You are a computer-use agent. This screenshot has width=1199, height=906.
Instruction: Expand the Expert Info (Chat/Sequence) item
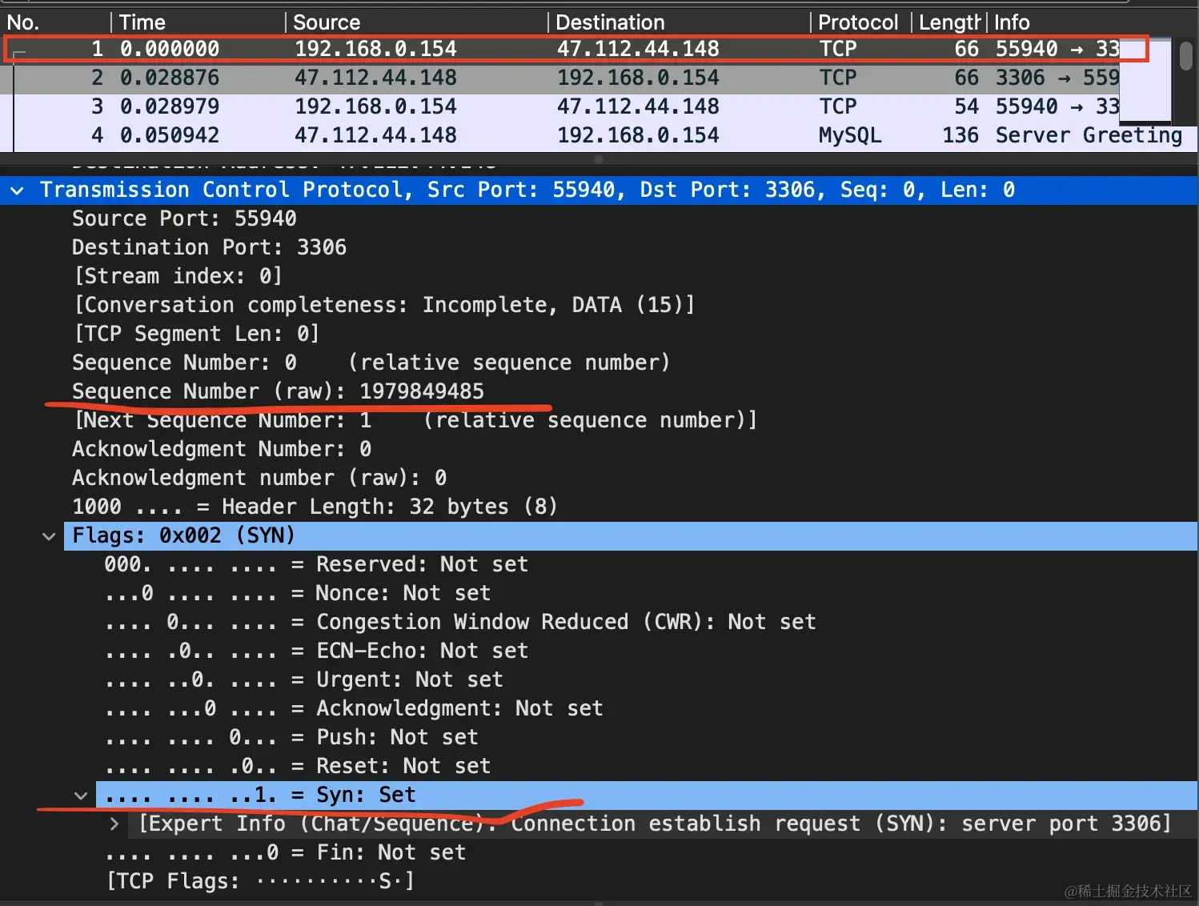tap(114, 824)
